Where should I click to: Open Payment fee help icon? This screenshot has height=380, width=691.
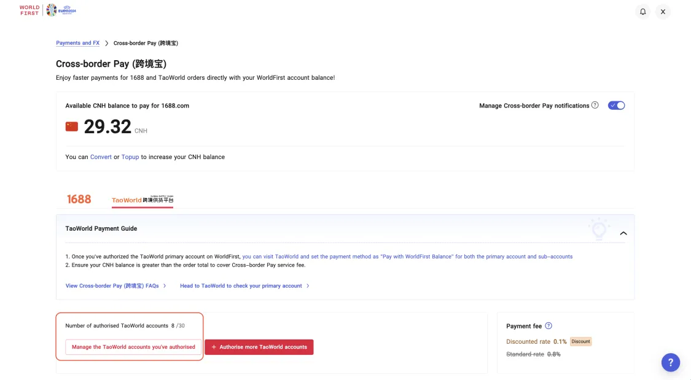549,326
